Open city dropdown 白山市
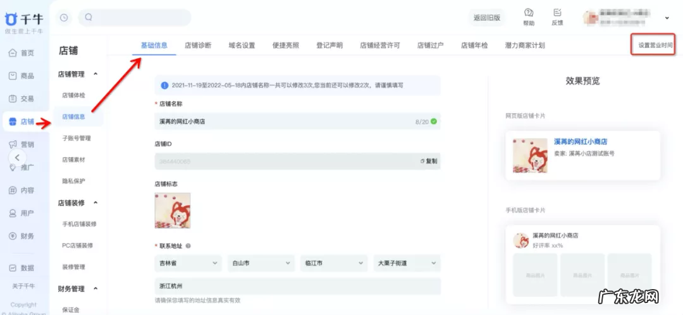 coord(261,263)
